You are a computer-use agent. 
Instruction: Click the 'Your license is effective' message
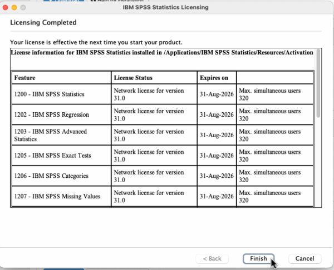coord(96,42)
